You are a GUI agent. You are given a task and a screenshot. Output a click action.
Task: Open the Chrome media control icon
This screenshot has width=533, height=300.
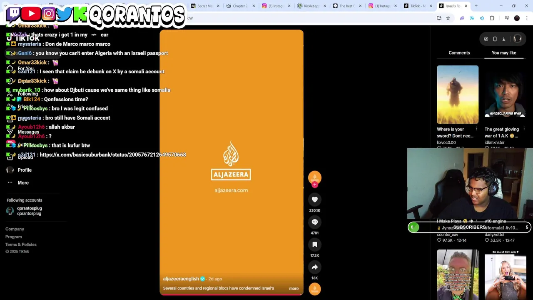pos(507,18)
